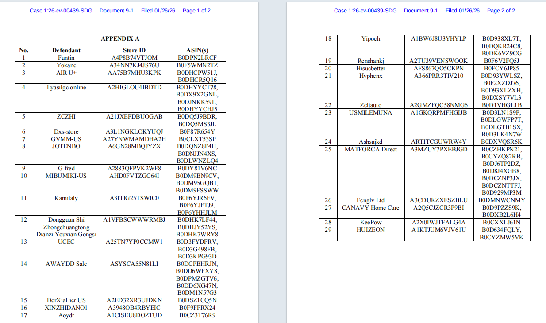Click the Yipoch defendant cell
Screen dimensions: 546x323
(371, 46)
